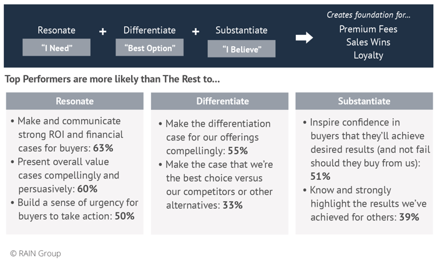The width and height of the screenshot is (437, 266).
Task: Click the Loyalty text in banner
Action: coord(368,56)
